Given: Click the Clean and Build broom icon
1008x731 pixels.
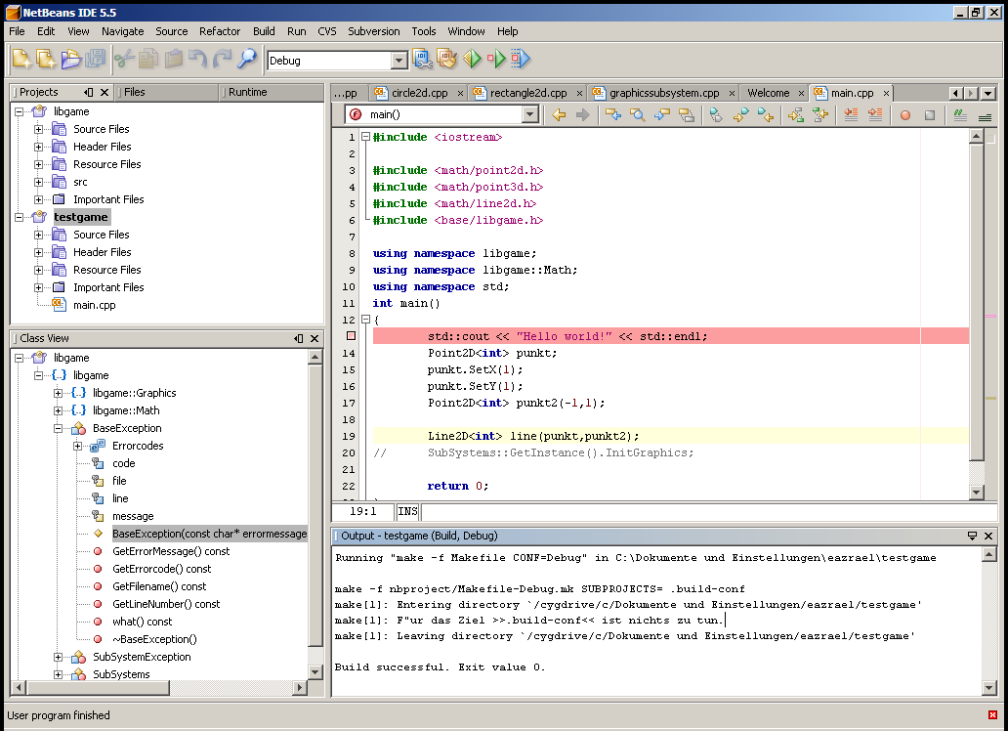Looking at the screenshot, I should (x=446, y=60).
